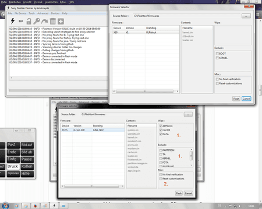Select the X10 V1 BLRelock firmware row
The image size is (262, 209).
point(146,33)
